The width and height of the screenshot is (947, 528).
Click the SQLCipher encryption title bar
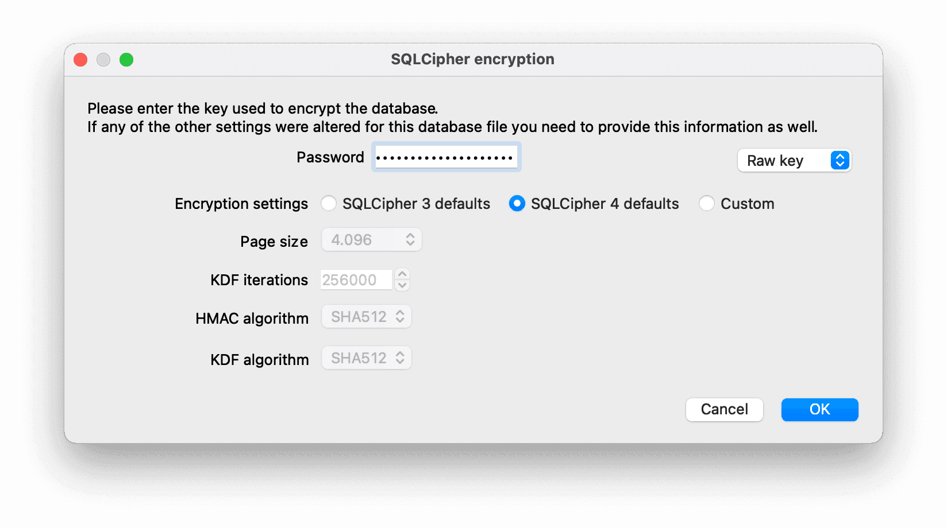click(472, 59)
